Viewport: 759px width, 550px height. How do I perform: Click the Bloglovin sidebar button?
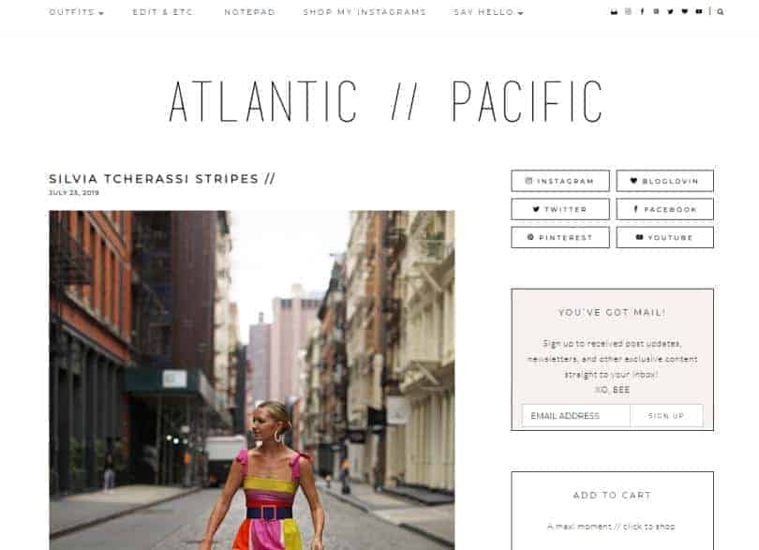pos(664,181)
